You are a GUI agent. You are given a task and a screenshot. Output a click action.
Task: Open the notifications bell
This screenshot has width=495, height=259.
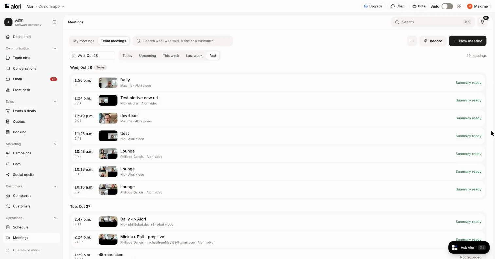click(x=482, y=22)
